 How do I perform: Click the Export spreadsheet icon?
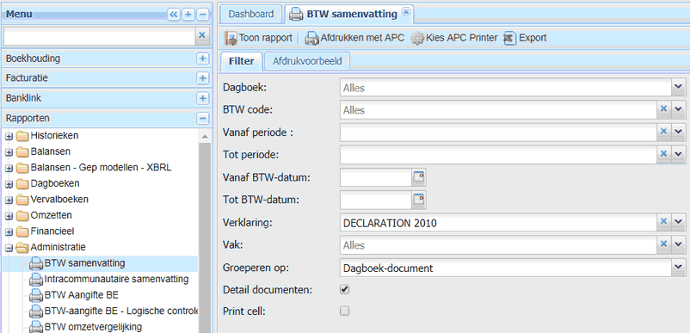pyautogui.click(x=509, y=38)
